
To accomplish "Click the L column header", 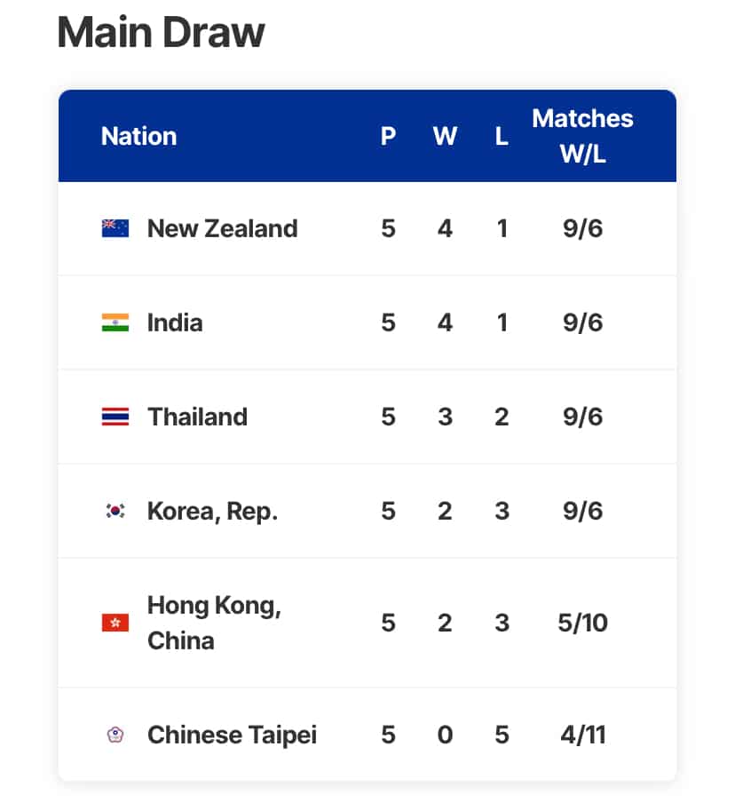I will click(502, 136).
